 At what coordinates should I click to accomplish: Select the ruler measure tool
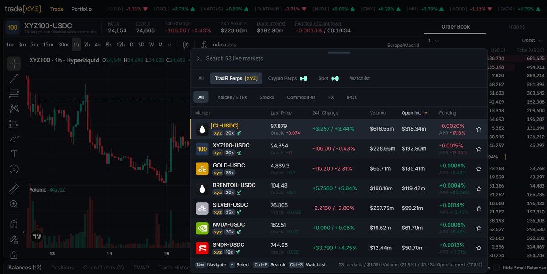[14, 188]
